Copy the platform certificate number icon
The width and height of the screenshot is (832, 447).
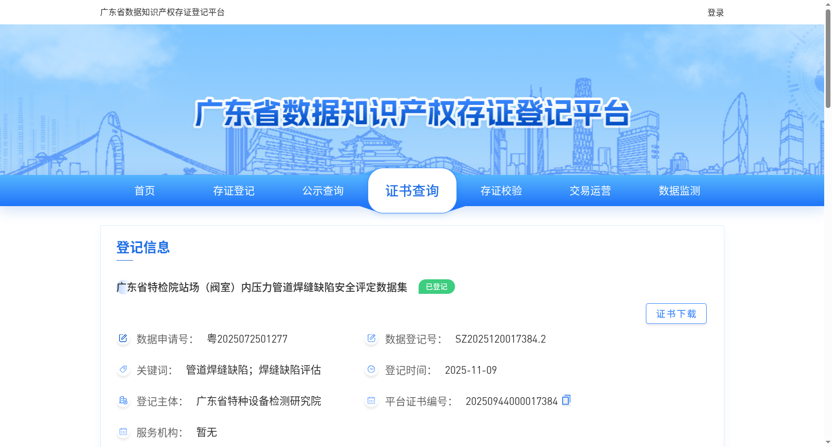(x=566, y=400)
